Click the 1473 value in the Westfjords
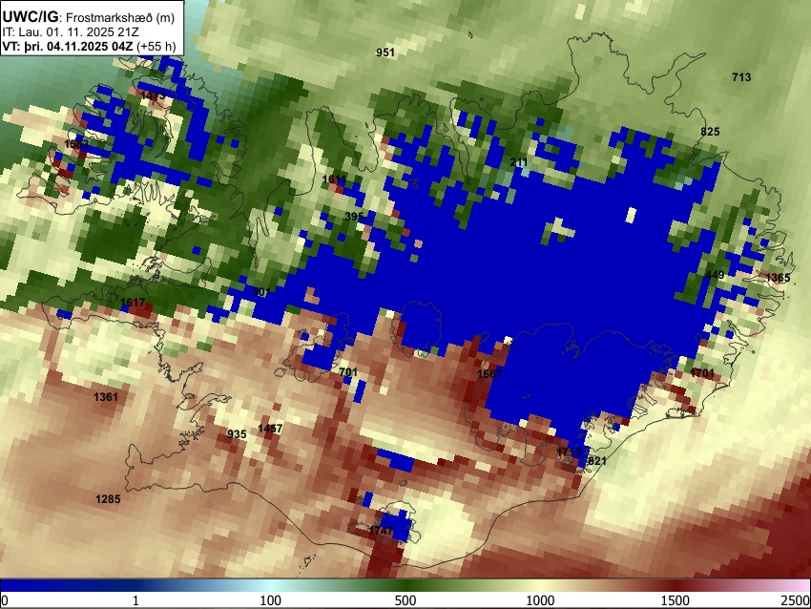Screen dimensions: 811x609 pyautogui.click(x=153, y=95)
